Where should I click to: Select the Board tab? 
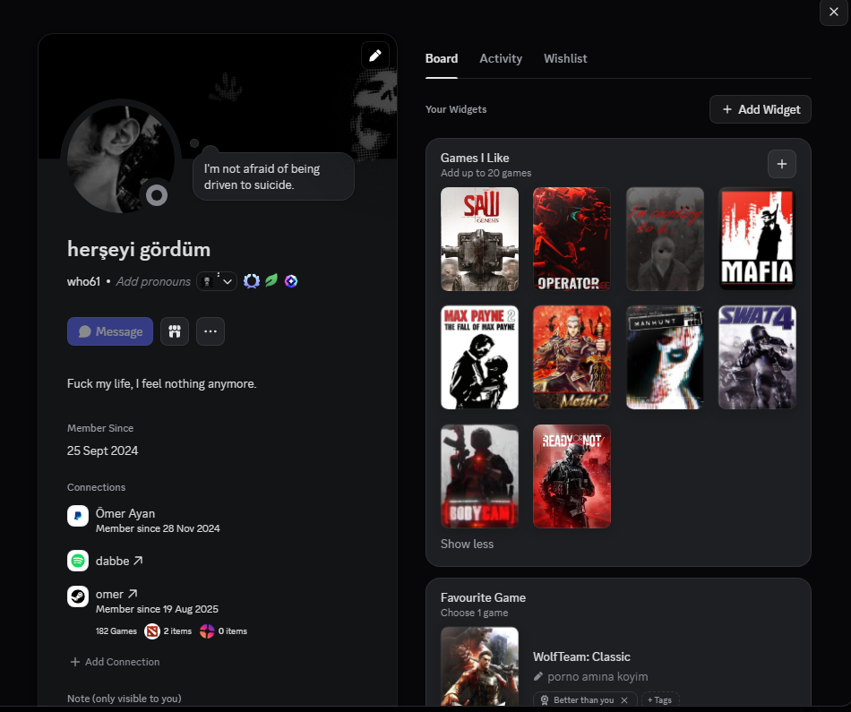click(x=442, y=58)
